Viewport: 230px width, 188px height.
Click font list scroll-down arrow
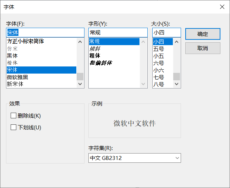80,84
